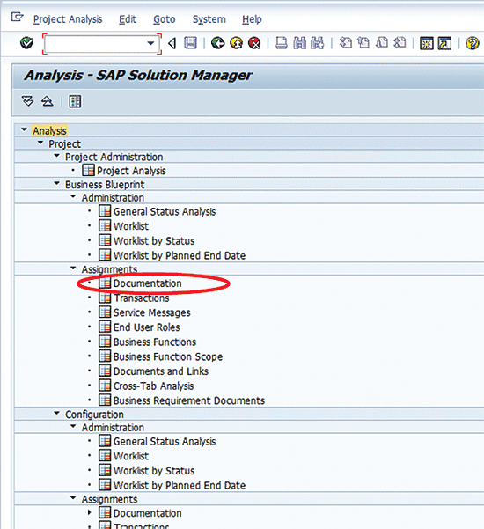Open Worklist under Configuration Administration
Viewport: 484px width, 529px height.
(131, 456)
